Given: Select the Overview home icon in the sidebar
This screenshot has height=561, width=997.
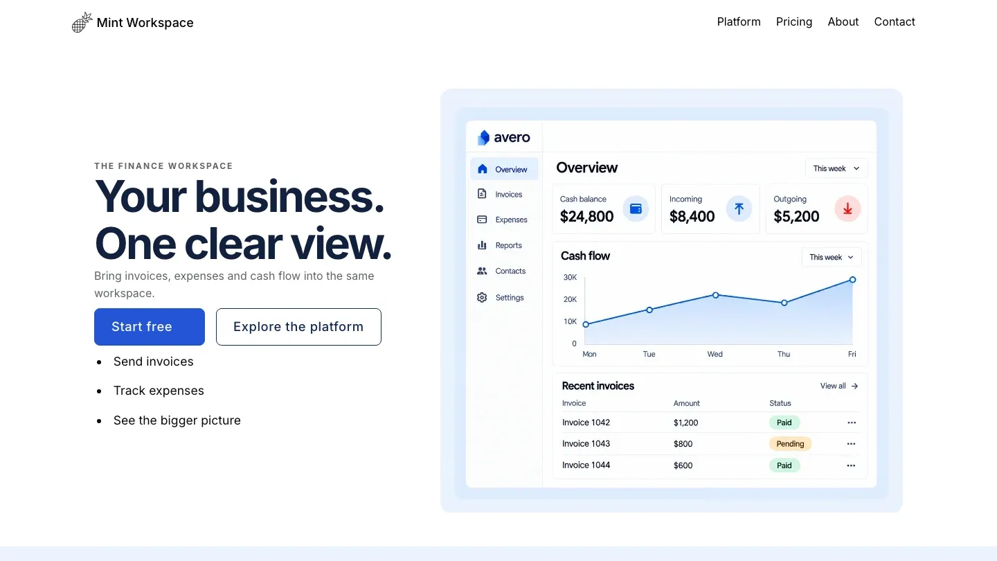Looking at the screenshot, I should [483, 169].
